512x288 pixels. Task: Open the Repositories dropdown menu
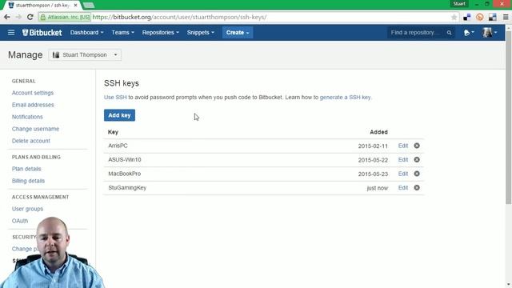pyautogui.click(x=160, y=33)
